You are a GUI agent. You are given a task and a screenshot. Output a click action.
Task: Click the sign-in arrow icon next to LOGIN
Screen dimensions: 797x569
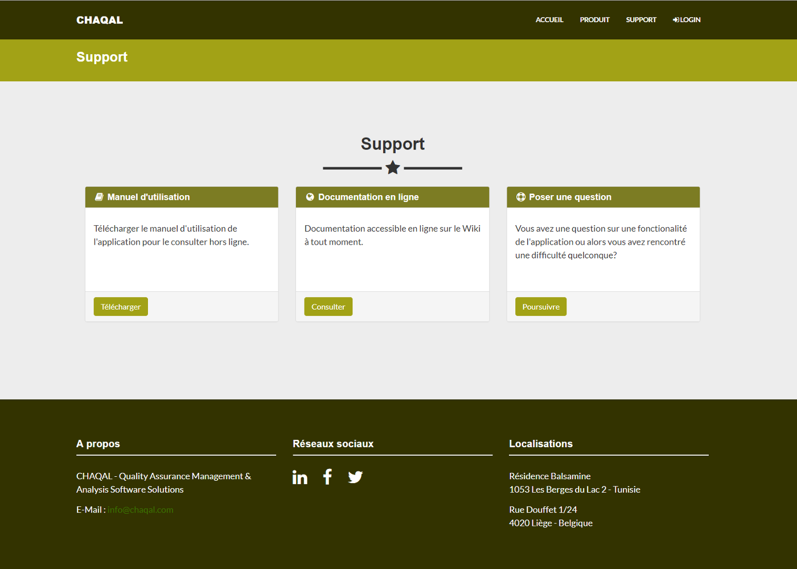click(676, 20)
